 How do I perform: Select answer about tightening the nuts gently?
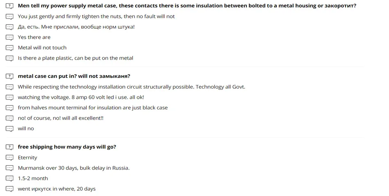[x=96, y=16]
